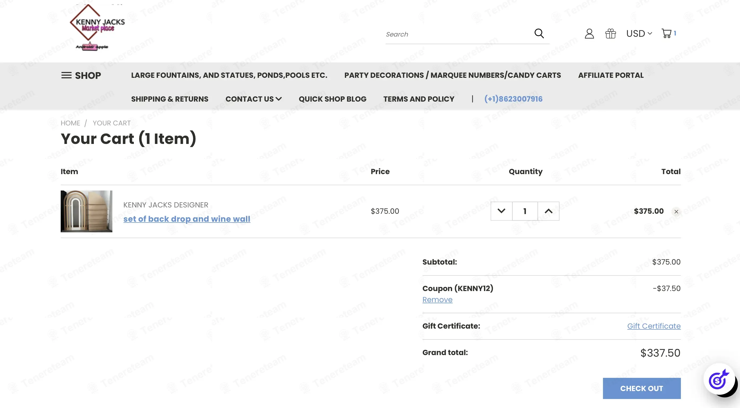Open Large Fountains and Statues menu
740x408 pixels.
[x=229, y=75]
